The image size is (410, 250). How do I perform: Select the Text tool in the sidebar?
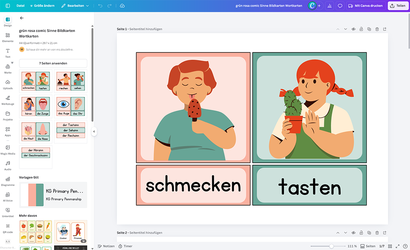(x=8, y=53)
